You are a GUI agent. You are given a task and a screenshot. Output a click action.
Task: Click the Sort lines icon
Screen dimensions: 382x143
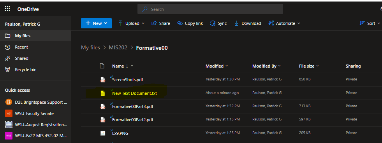click(x=362, y=23)
